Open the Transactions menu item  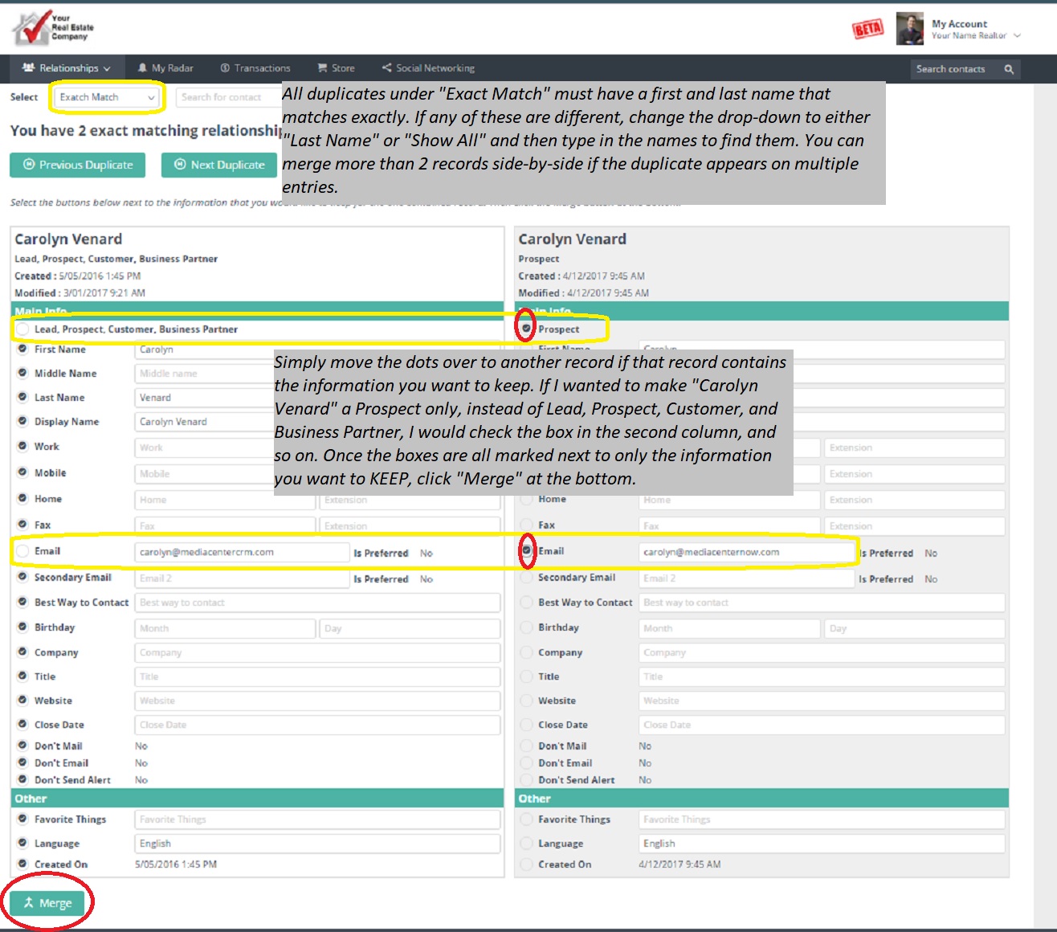[255, 68]
